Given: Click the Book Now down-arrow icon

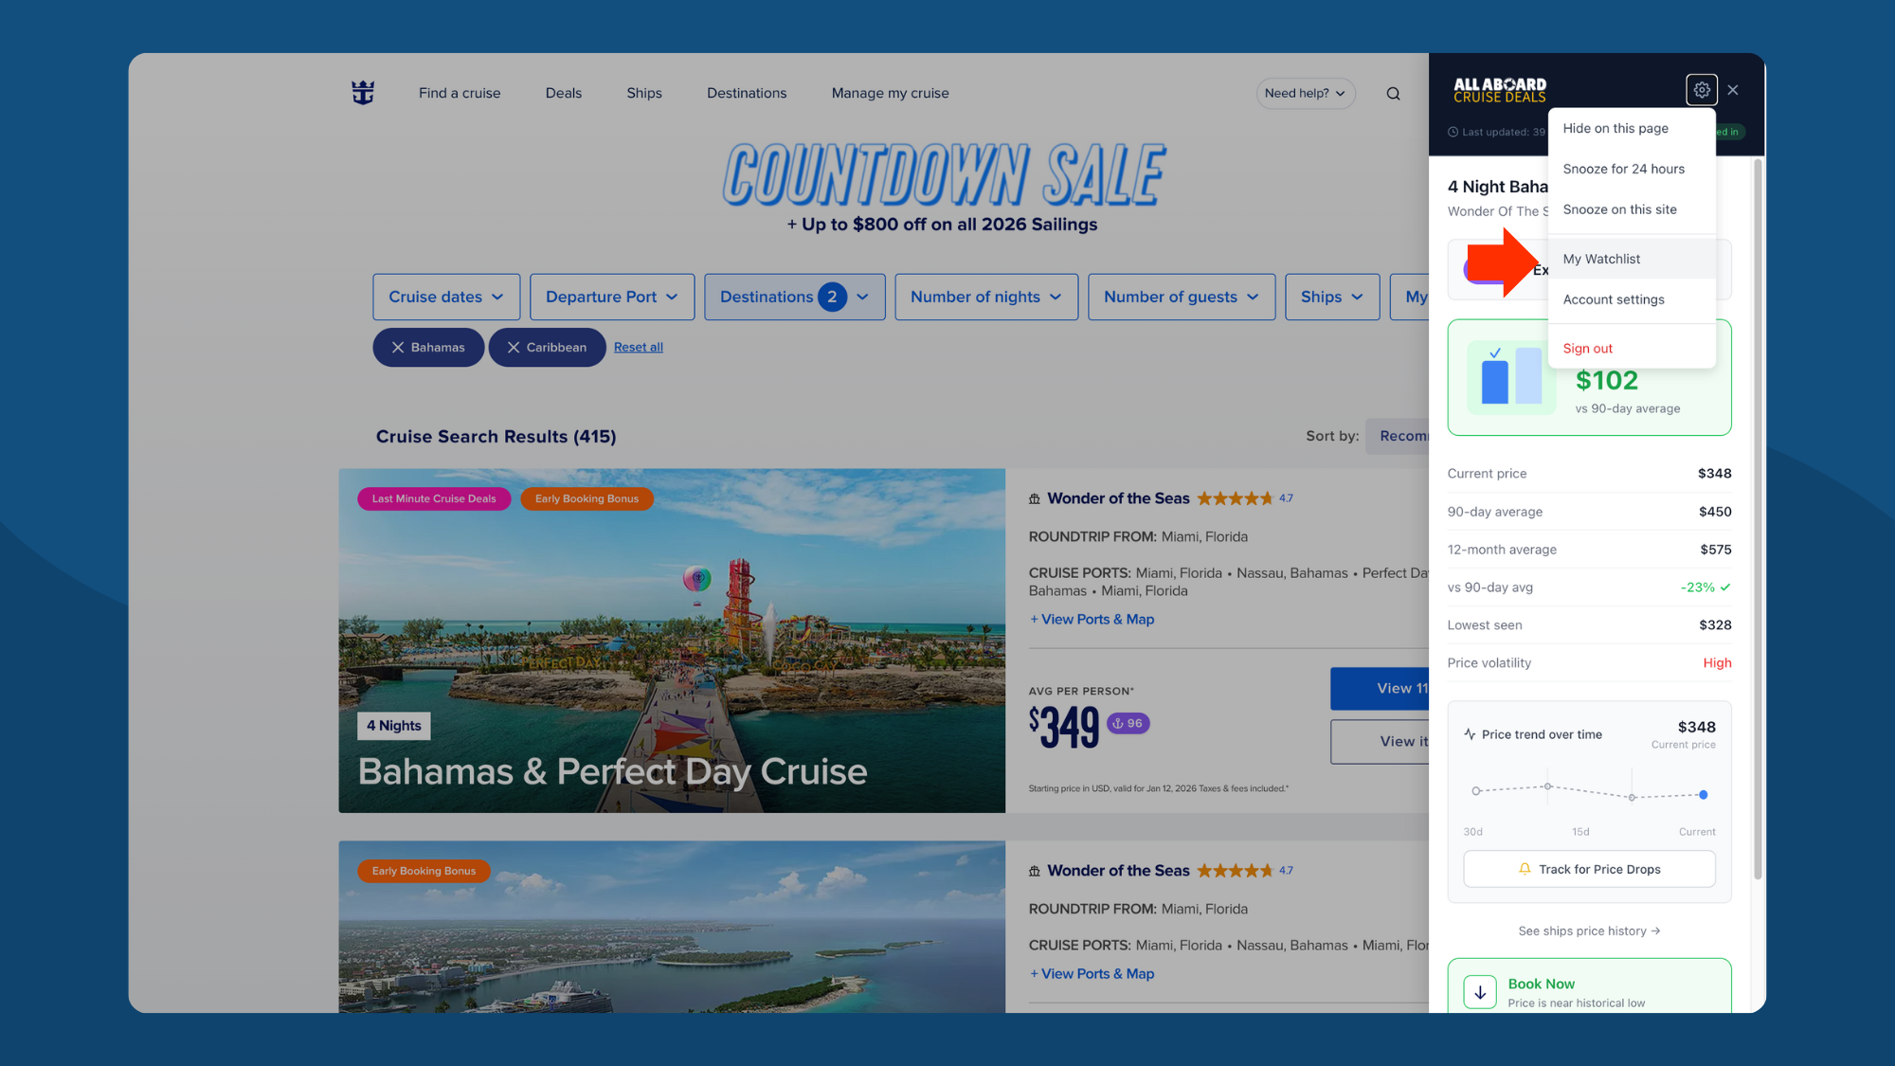Looking at the screenshot, I should 1480,992.
